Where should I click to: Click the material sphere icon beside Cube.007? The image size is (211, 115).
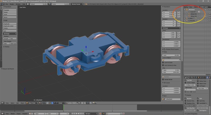199,12
